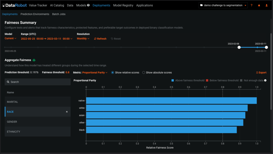The height and width of the screenshot is (154, 273).
Task: Click the white bar in chart
Action: tap(167, 108)
